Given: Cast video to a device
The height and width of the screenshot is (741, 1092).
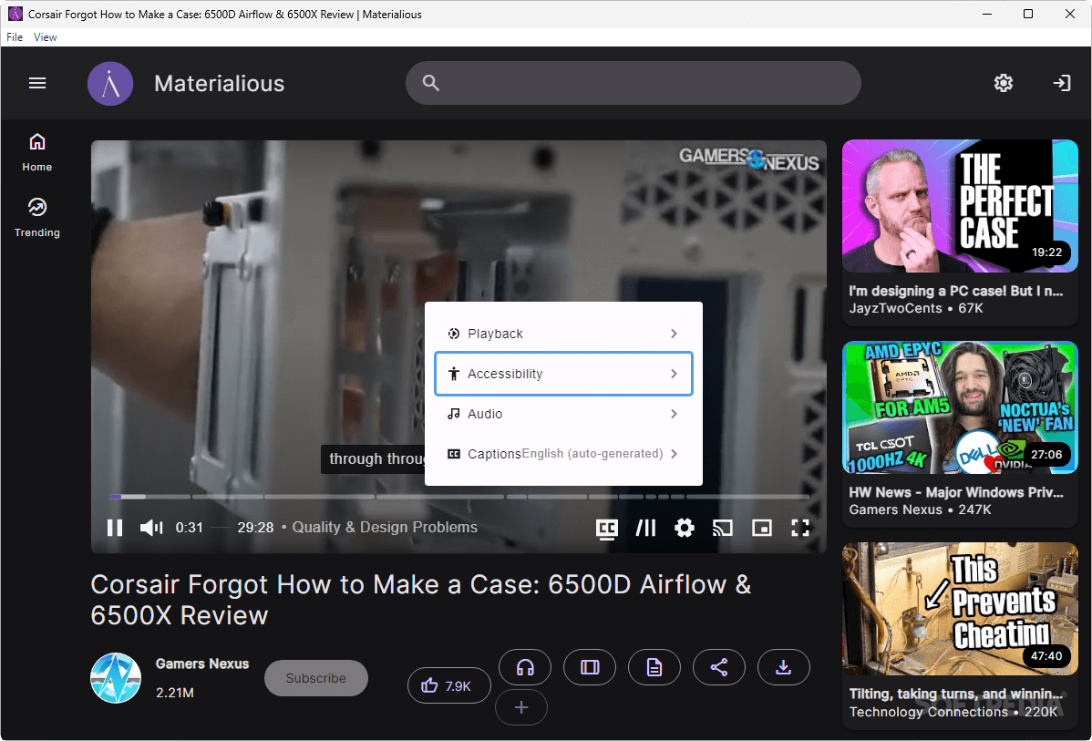Looking at the screenshot, I should 723,528.
